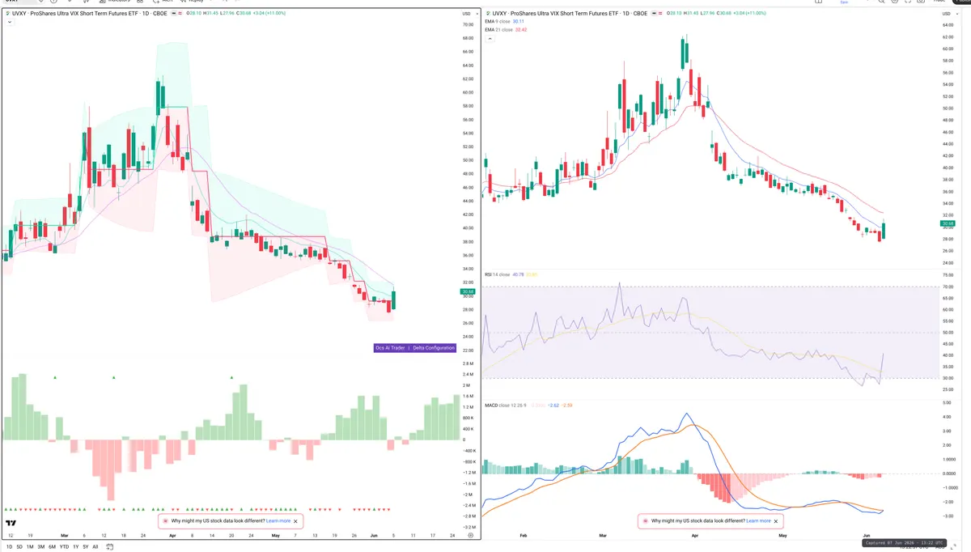Image resolution: width=971 pixels, height=552 pixels.
Task: Select the EMA 21 close legend entry
Action: coord(499,30)
